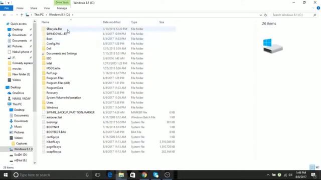Select $Recycle.Bin folder
The width and height of the screenshot is (321, 180).
tap(54, 29)
